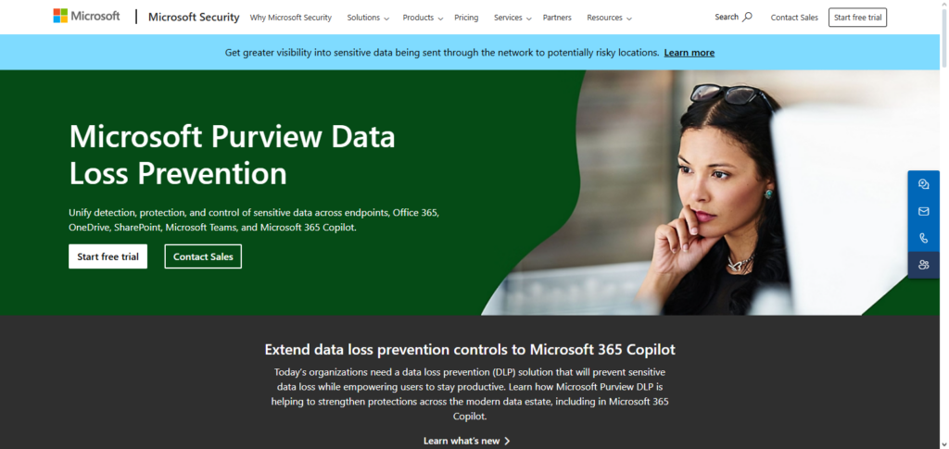Click the scrollbar up arrow
949x449 pixels.
(944, 4)
